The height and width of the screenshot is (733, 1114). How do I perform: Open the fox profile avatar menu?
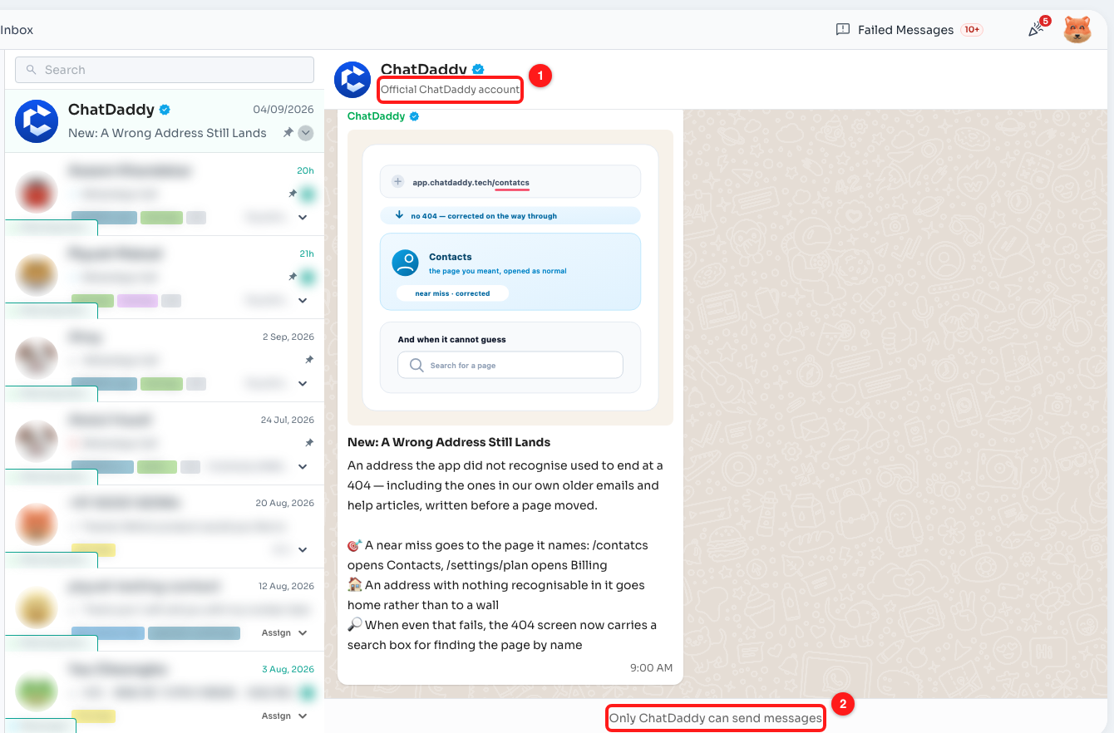(x=1077, y=29)
